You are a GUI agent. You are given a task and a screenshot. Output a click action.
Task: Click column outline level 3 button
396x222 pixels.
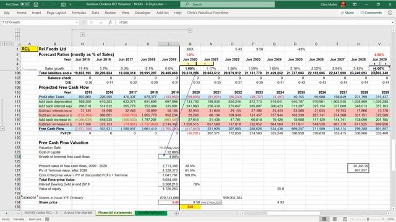[17, 39]
